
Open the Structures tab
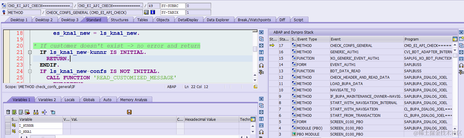click(119, 20)
